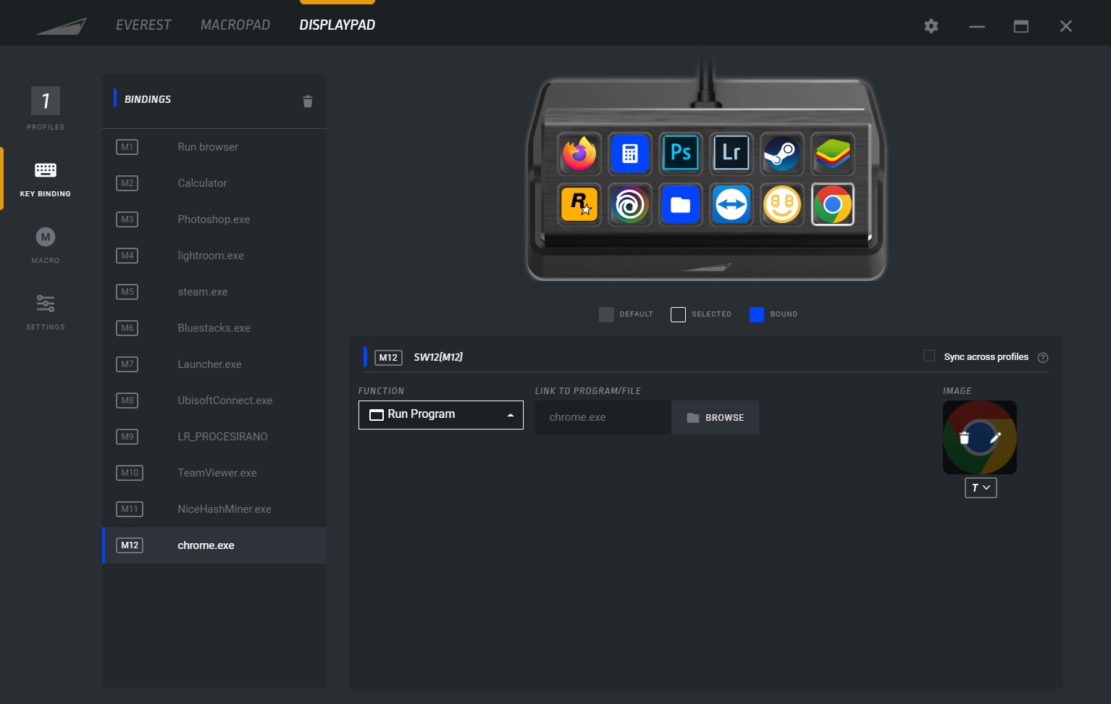Expand the text T dropdown under image
This screenshot has height=704, width=1111.
coord(981,488)
